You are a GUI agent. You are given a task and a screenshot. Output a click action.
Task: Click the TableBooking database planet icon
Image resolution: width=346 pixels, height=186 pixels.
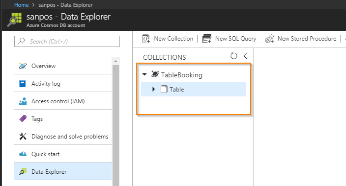(155, 74)
